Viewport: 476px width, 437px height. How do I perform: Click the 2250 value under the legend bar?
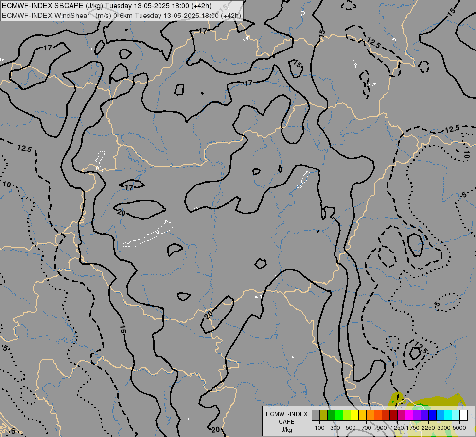point(428,428)
